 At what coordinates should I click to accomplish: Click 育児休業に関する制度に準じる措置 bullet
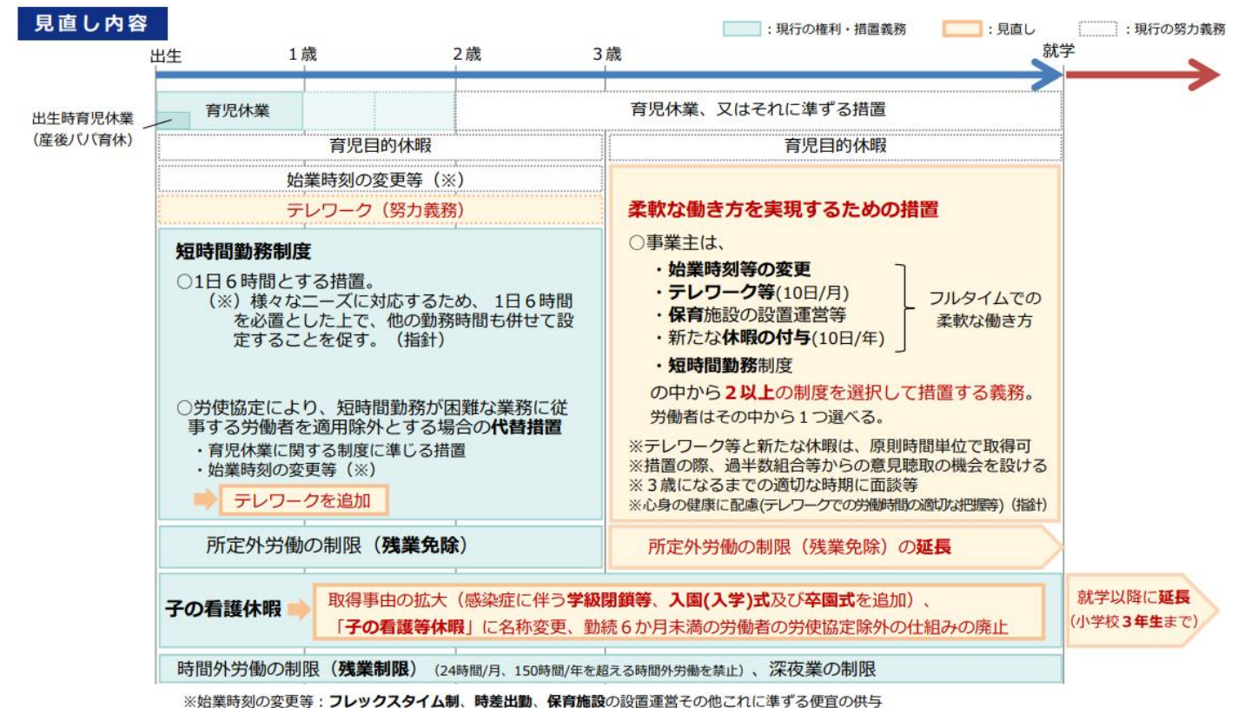pos(330,450)
